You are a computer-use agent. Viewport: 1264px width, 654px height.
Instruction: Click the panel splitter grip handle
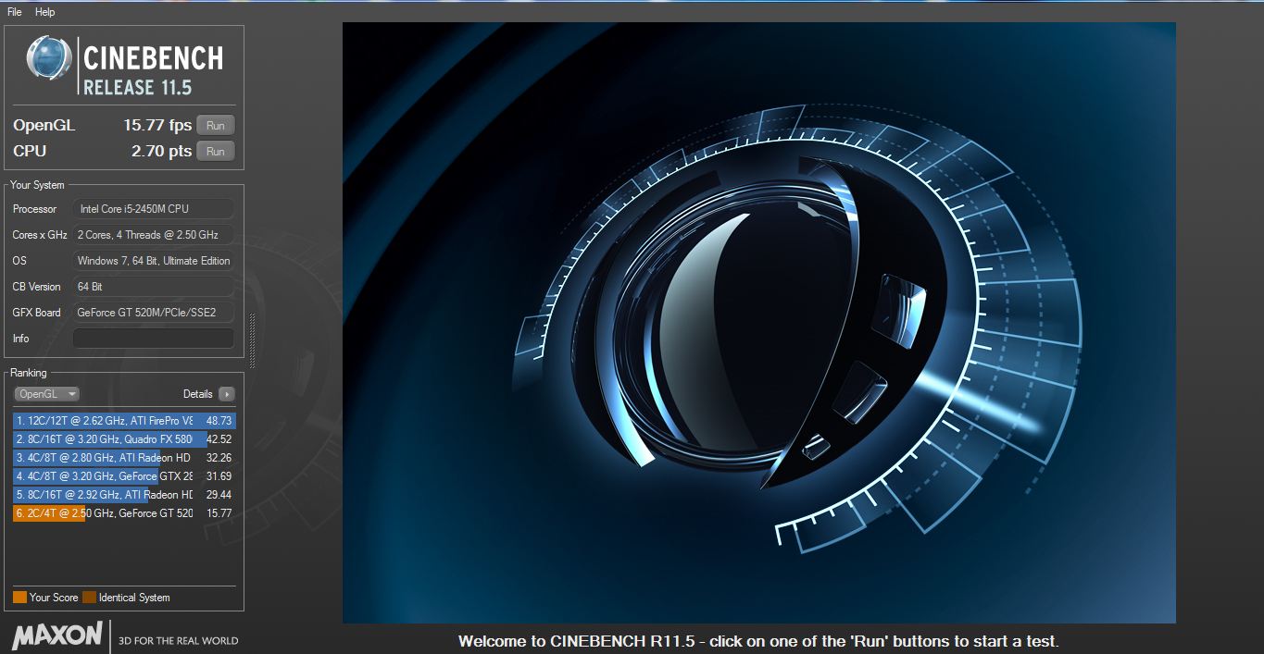click(251, 340)
